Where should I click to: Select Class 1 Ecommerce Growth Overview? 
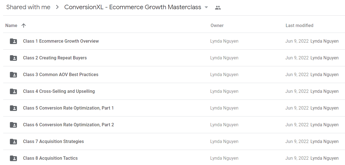[x=61, y=41]
